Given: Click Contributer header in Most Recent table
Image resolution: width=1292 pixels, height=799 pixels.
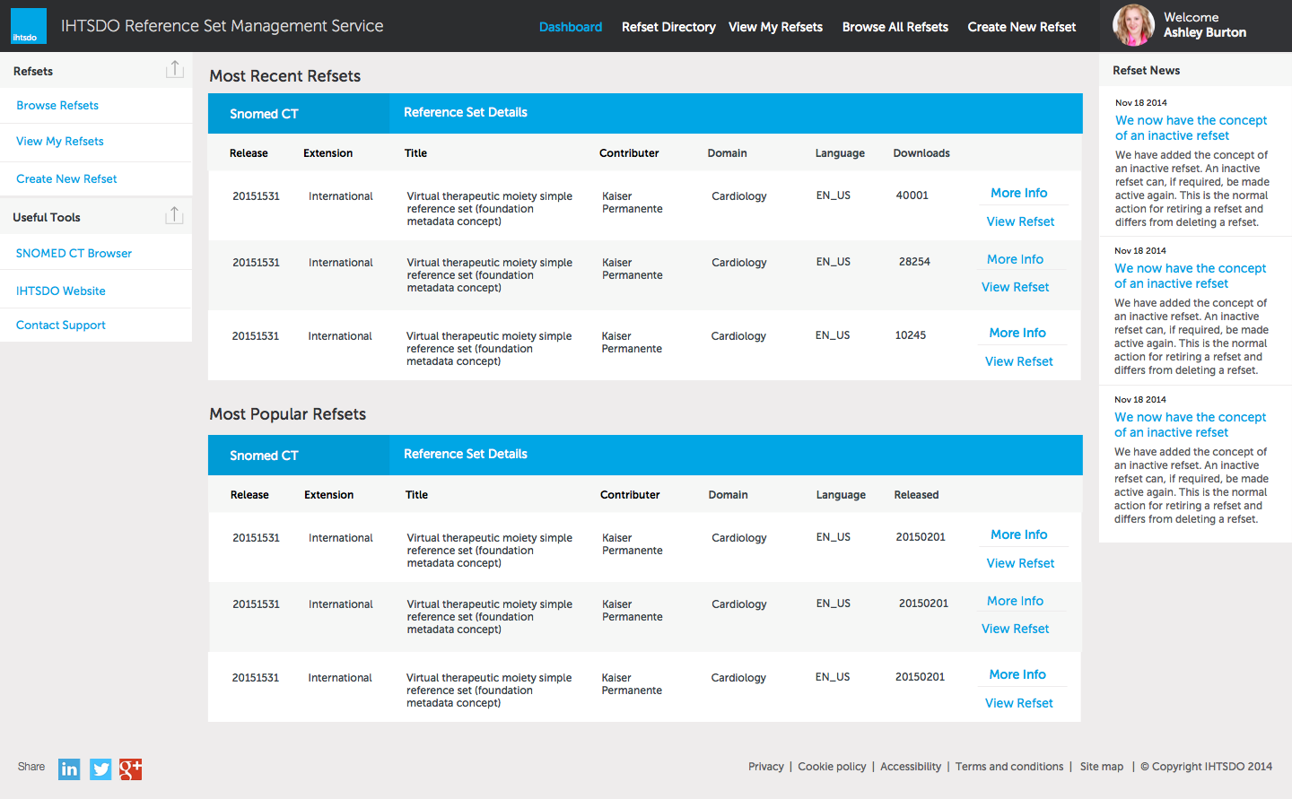Looking at the screenshot, I should (x=629, y=153).
